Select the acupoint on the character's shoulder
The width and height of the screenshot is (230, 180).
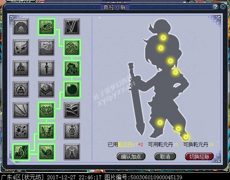[x=175, y=72]
